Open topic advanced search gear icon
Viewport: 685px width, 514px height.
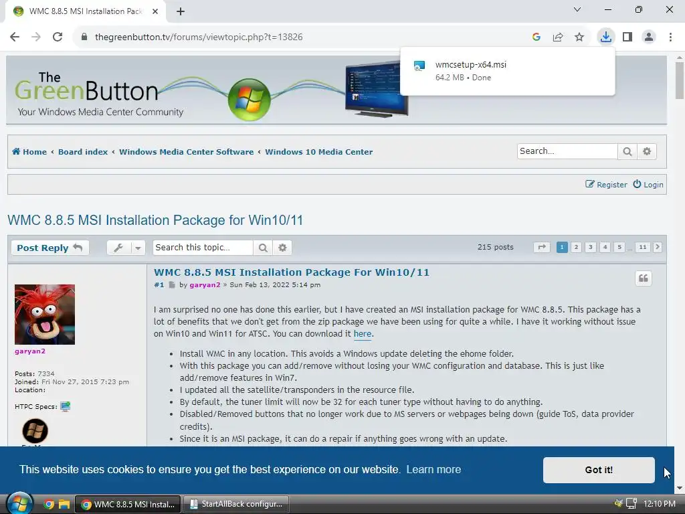283,248
